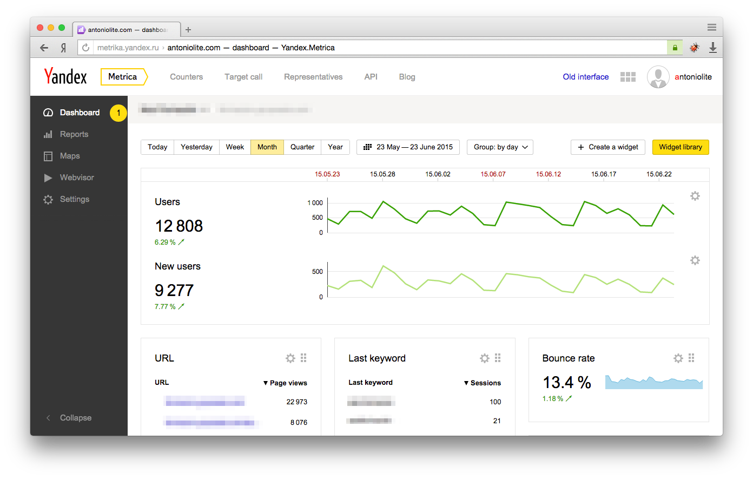Click the yellow notification badge 1
753x479 pixels.
pyautogui.click(x=118, y=113)
